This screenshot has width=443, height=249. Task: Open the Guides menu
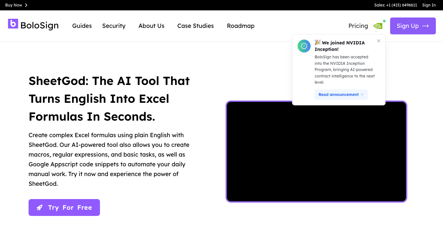click(x=82, y=26)
